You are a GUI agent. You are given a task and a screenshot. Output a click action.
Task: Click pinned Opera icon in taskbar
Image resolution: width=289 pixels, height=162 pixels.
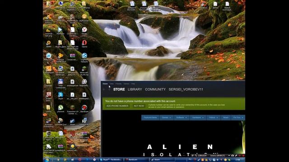click(79, 160)
